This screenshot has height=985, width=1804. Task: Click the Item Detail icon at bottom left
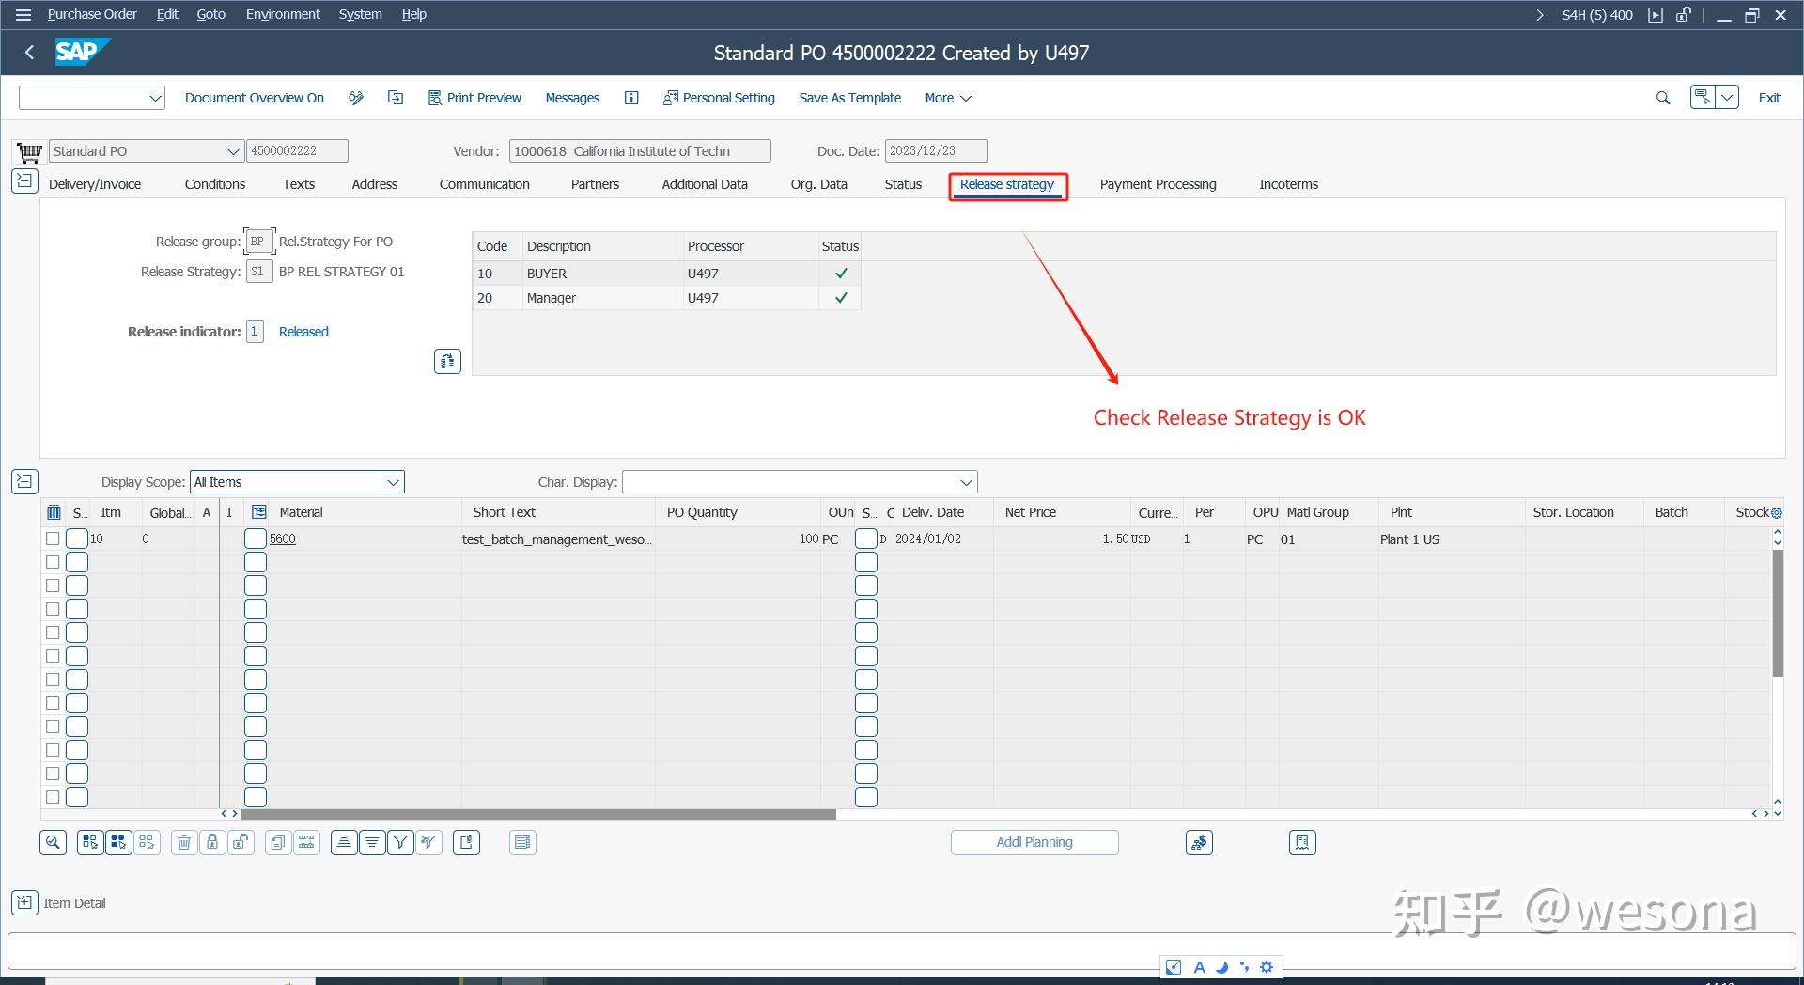[23, 902]
